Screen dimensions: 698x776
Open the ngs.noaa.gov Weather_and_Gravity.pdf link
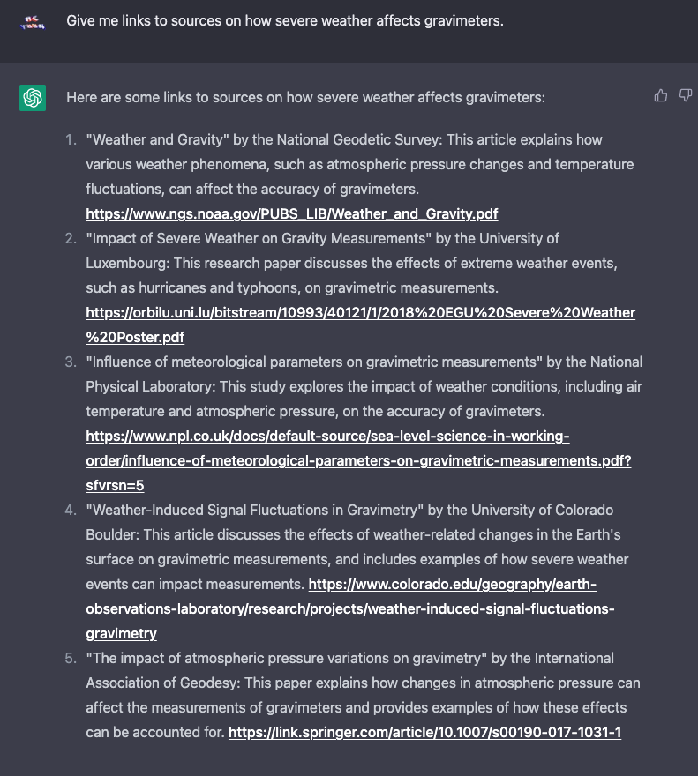click(292, 213)
